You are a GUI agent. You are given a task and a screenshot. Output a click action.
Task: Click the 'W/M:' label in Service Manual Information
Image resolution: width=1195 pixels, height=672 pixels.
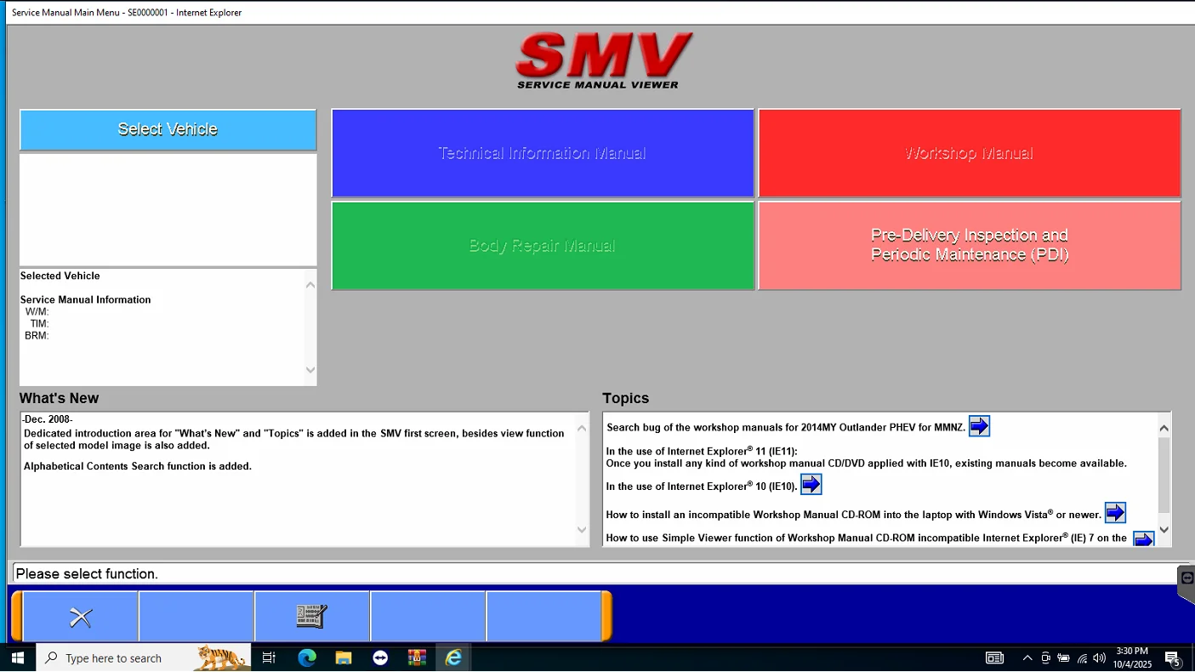(37, 312)
